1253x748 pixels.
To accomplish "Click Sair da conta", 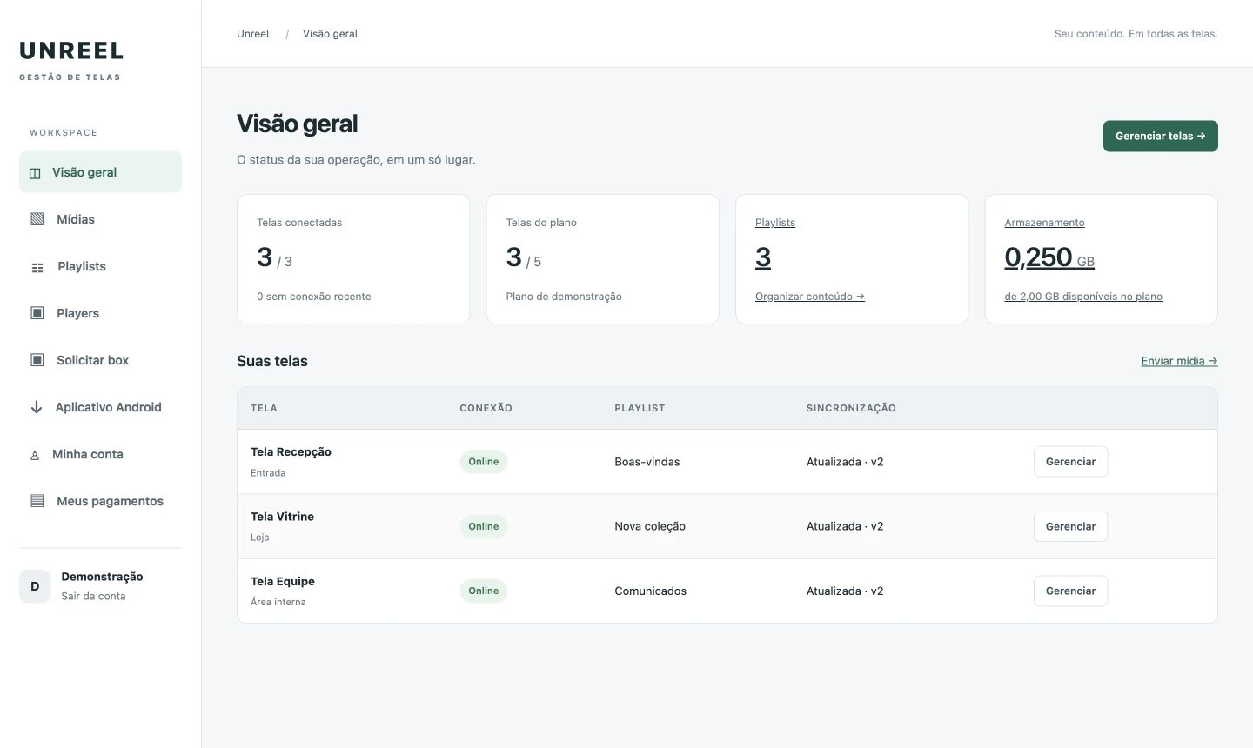I will coord(93,596).
